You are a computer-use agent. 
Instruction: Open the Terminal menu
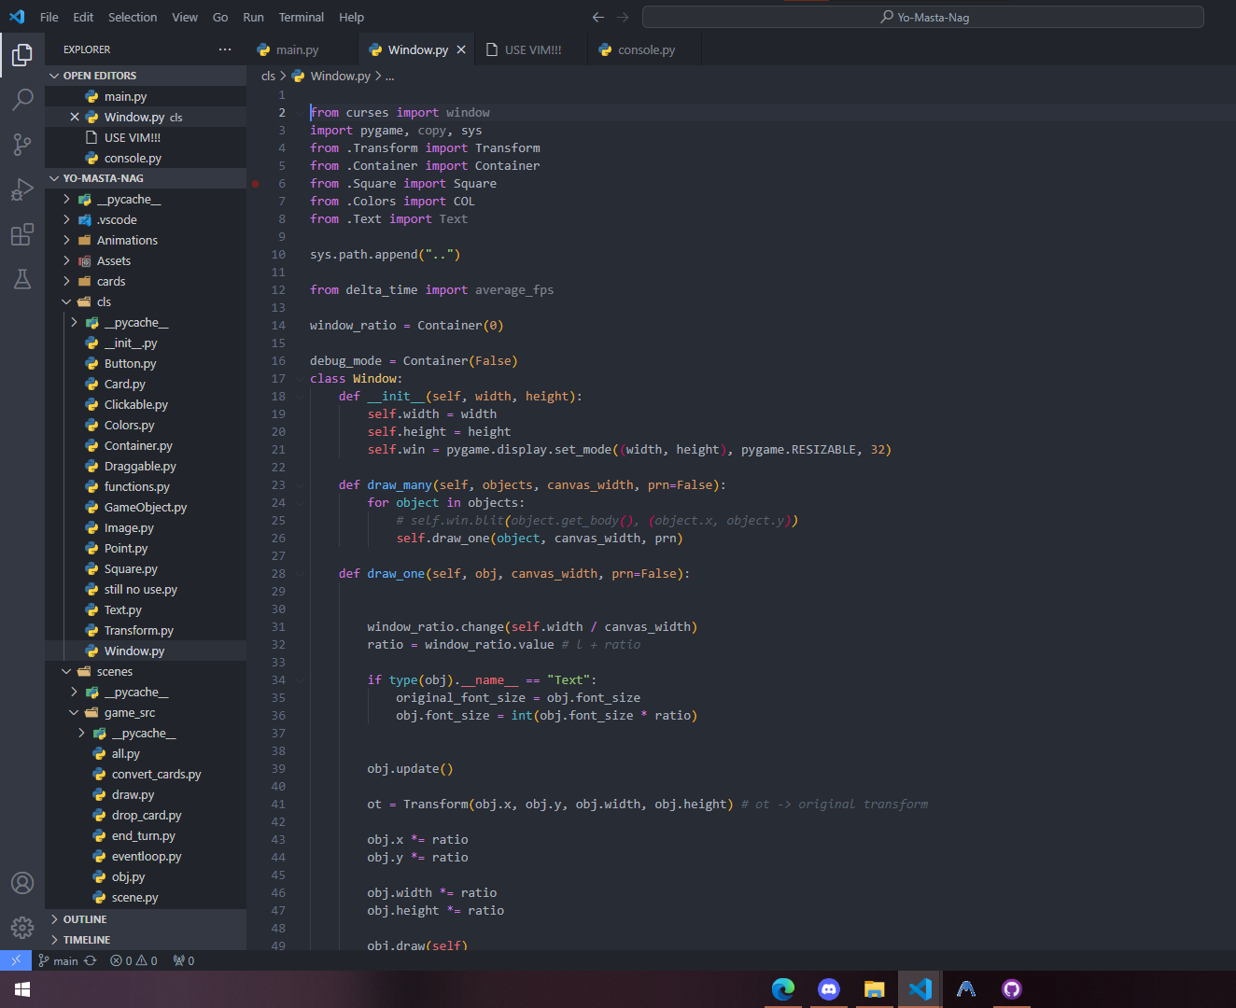point(301,17)
